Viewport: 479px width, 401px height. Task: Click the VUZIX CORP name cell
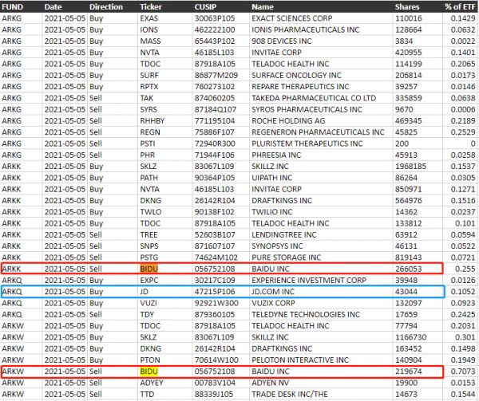(x=275, y=303)
